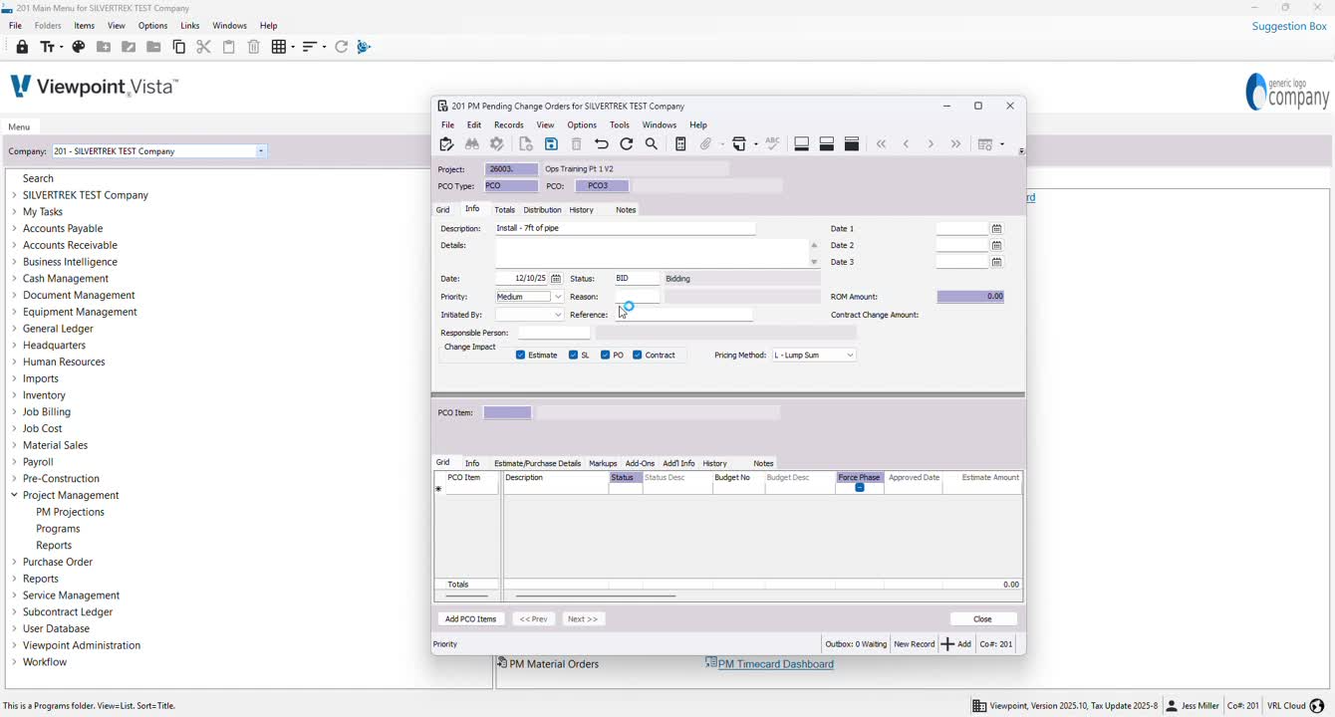Click the magnifier search icon in PCO toolbar

point(652,144)
